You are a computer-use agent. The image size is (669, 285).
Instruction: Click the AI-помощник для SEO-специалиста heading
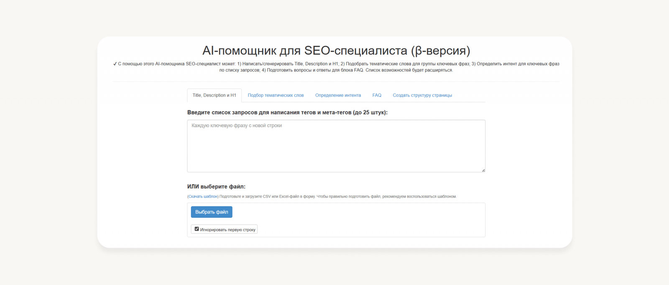pos(336,51)
